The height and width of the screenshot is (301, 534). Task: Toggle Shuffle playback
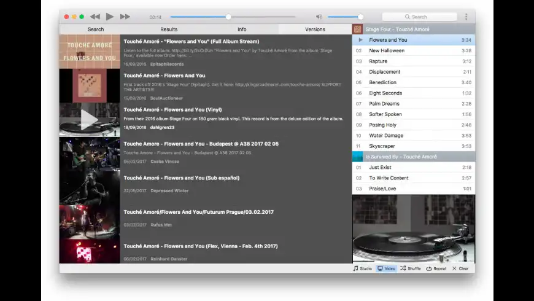(411, 268)
